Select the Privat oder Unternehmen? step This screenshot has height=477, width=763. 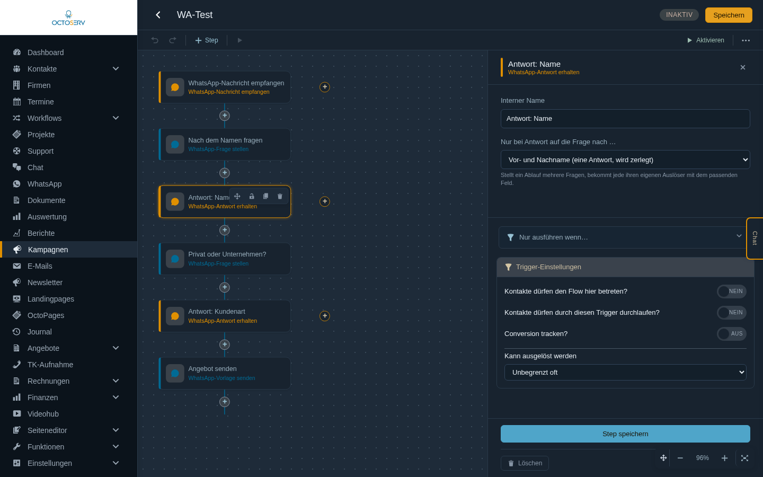[x=225, y=259]
